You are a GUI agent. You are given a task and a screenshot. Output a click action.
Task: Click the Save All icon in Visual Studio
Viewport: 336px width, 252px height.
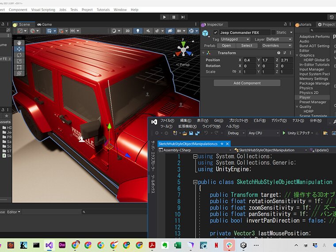coord(197,133)
